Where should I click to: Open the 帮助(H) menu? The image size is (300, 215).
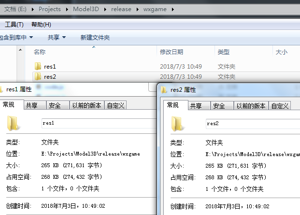pos(41,25)
